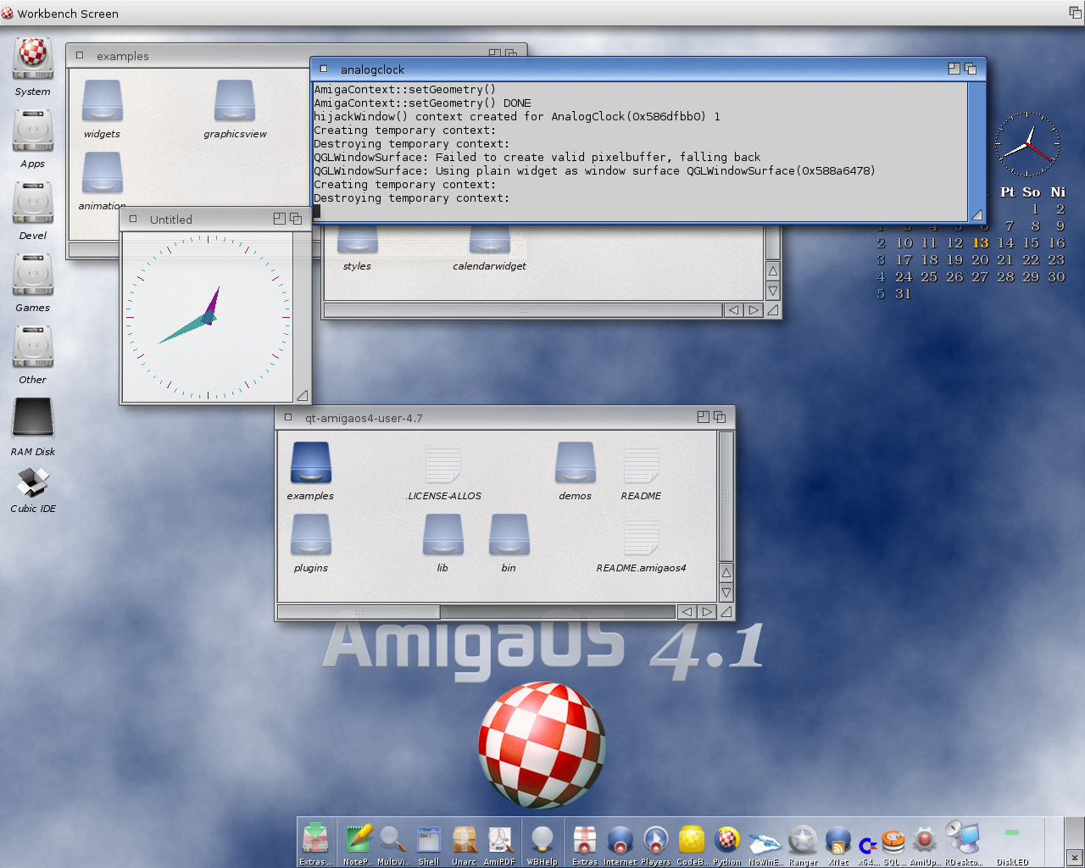Click date 31 in desktop calendar
The height and width of the screenshot is (868, 1085).
(903, 293)
